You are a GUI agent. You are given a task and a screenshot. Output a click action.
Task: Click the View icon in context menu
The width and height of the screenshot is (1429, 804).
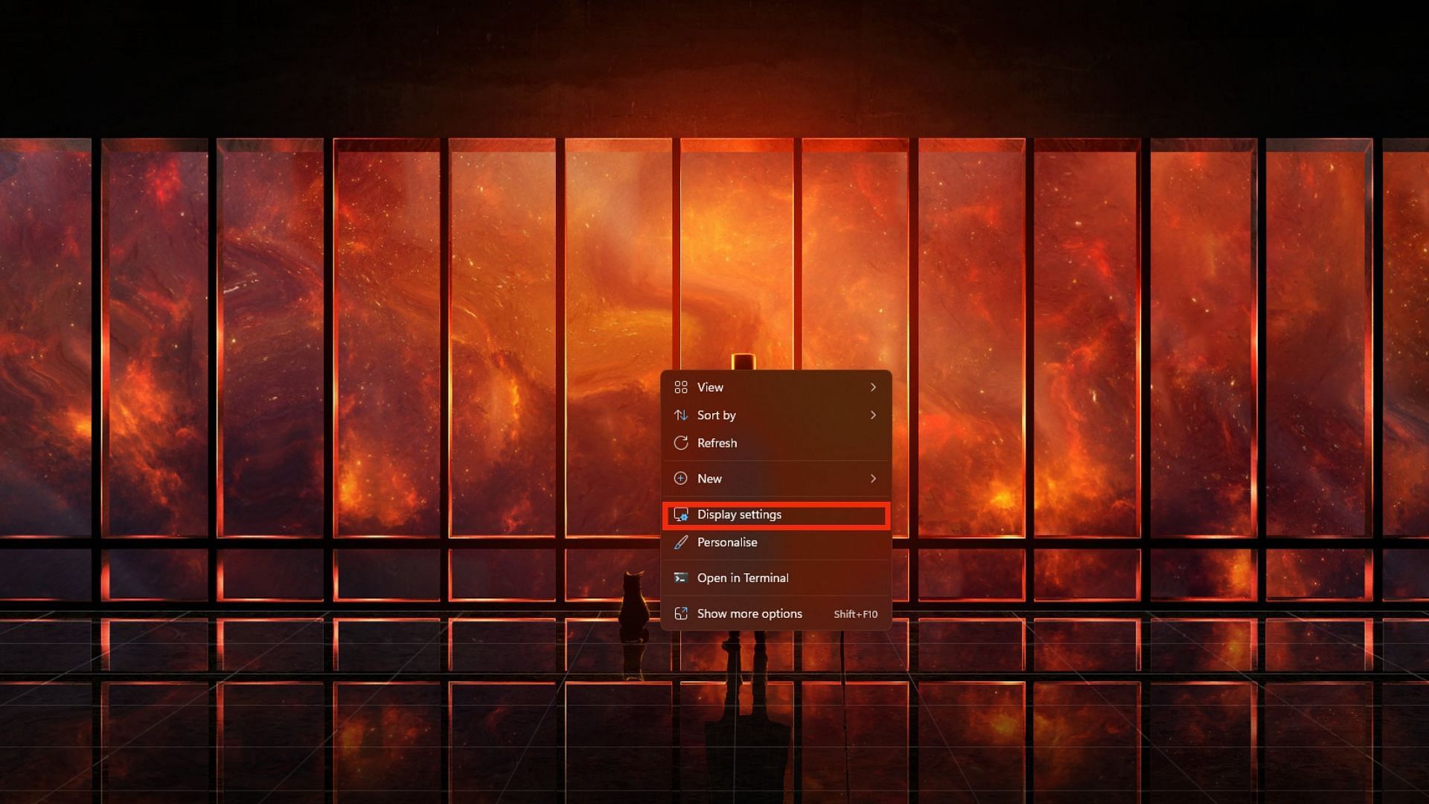click(x=680, y=387)
